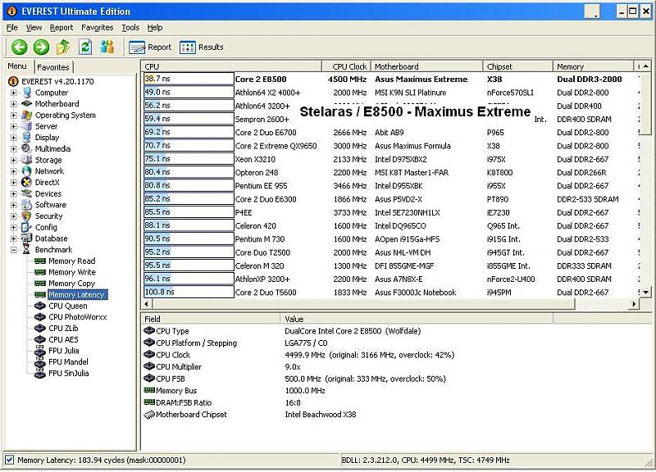Open the FPU Mandel benchmark
Viewport: 656px width, 472px height.
(x=68, y=362)
